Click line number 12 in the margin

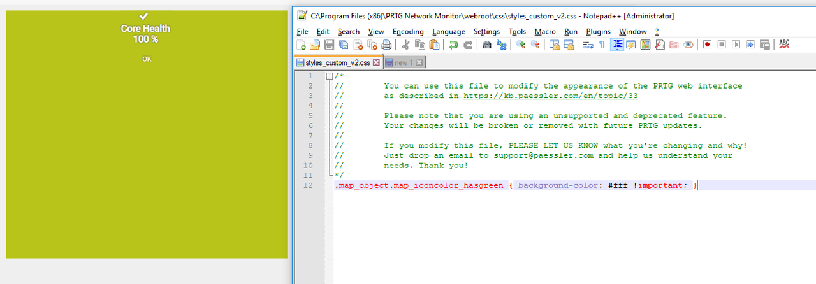click(x=309, y=185)
